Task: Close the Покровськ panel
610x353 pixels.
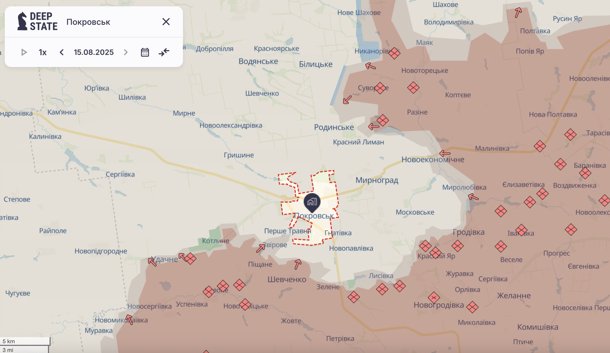Action: (x=166, y=22)
